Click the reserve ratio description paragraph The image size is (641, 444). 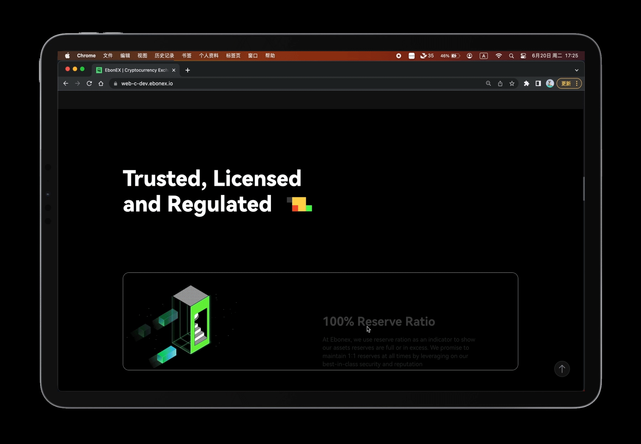399,352
